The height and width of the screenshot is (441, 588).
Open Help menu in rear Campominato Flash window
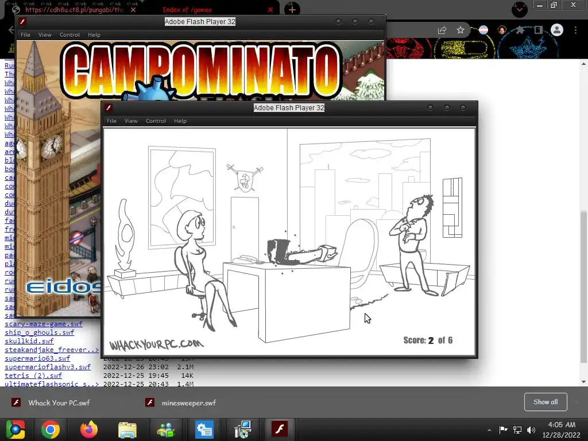coord(94,35)
